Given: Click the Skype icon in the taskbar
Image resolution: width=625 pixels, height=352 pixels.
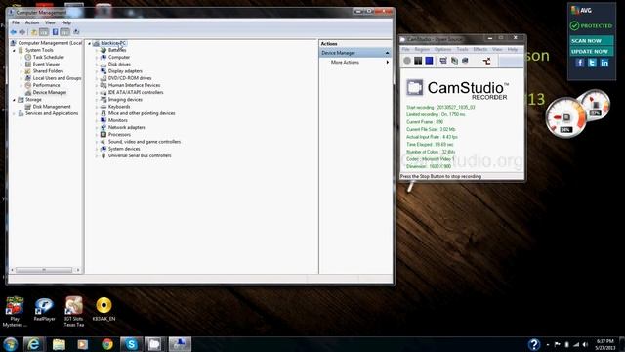Looking at the screenshot, I should [131, 344].
